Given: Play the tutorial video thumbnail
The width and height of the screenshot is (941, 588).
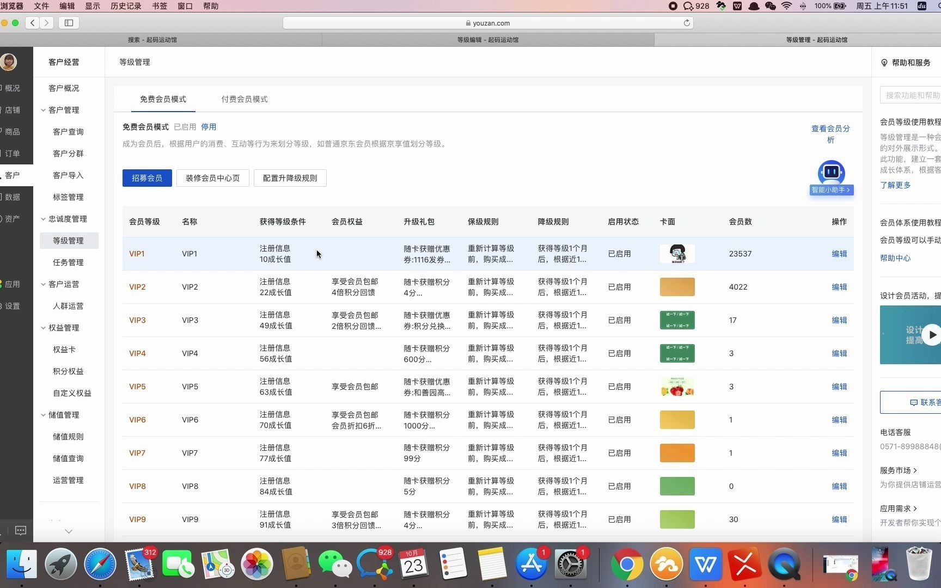Looking at the screenshot, I should [x=932, y=334].
